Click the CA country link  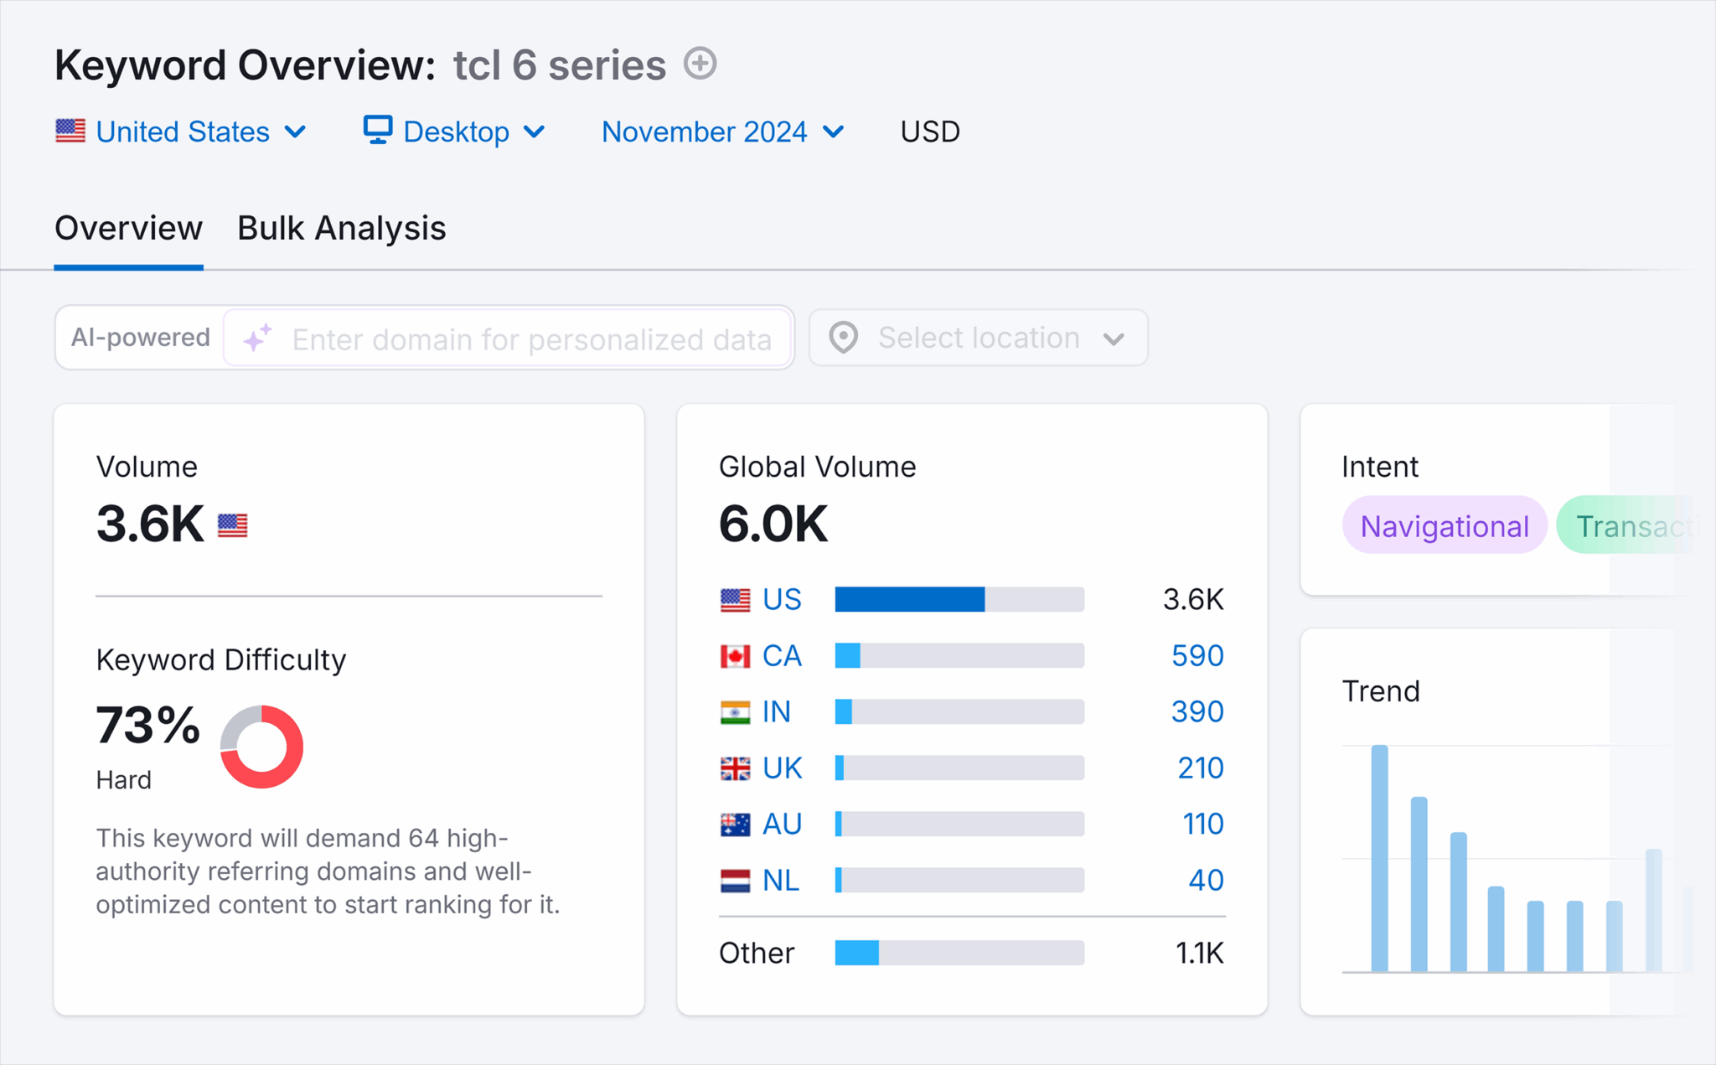[x=782, y=655]
